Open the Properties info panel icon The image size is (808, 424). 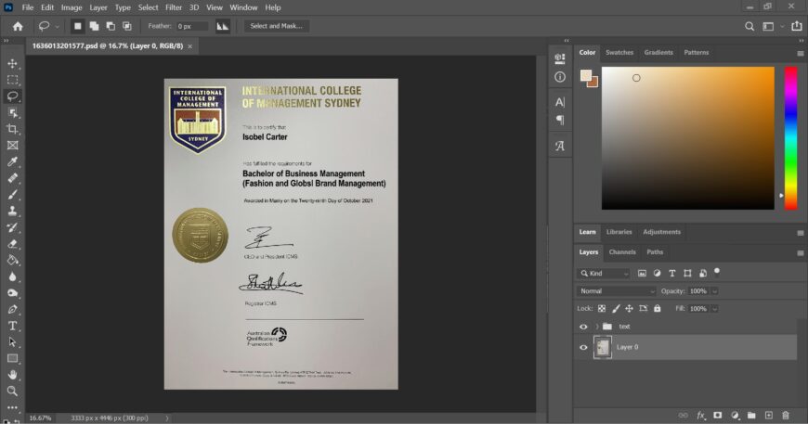(560, 77)
